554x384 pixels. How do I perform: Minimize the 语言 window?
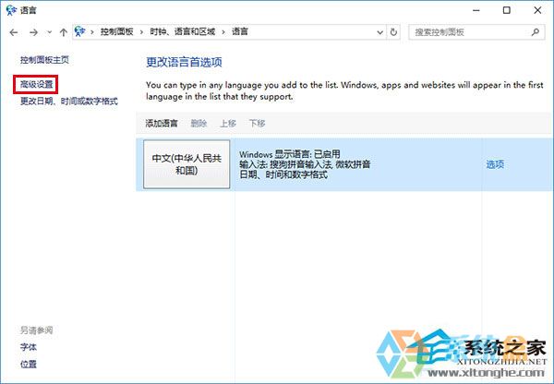pos(476,10)
